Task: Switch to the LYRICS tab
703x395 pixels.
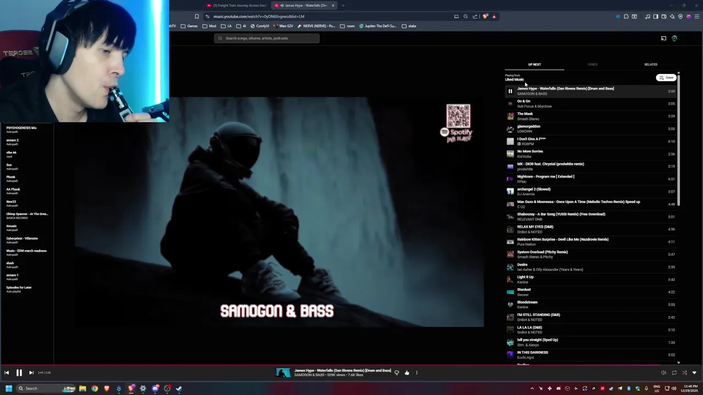Action: point(593,64)
